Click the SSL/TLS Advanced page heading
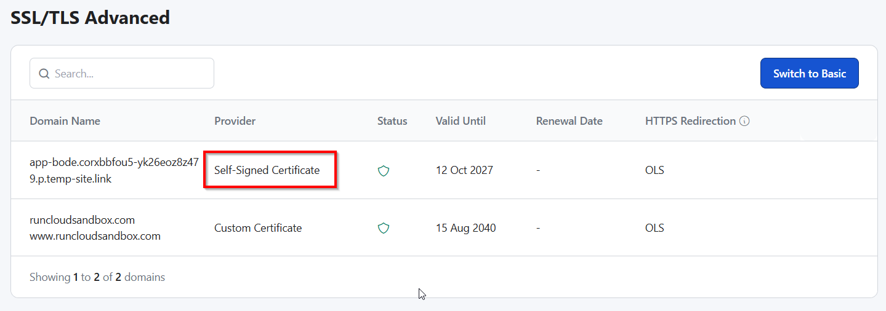 91,18
